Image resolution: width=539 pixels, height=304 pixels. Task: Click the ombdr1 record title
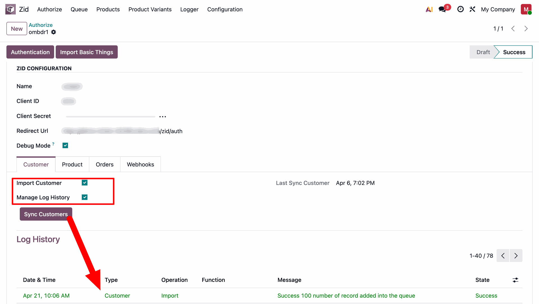(x=38, y=32)
